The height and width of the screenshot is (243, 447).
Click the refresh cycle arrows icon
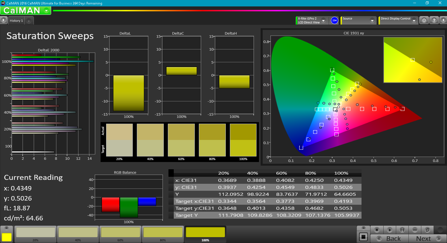pos(427,230)
